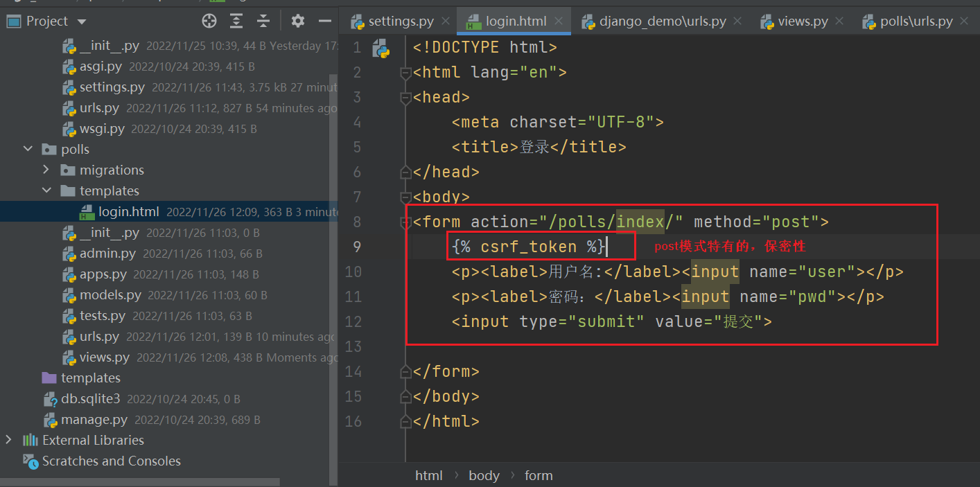
Task: Close the views.py tab
Action: (839, 21)
